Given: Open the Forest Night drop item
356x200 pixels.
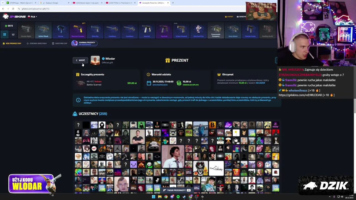Looking at the screenshot, I should [x=26, y=31].
